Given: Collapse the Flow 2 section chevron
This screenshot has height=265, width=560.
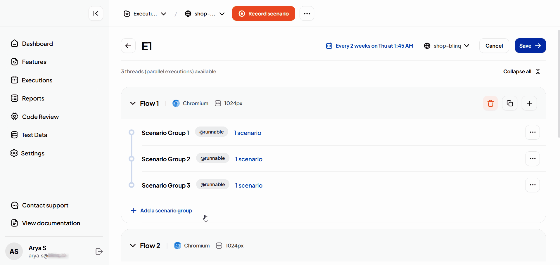Looking at the screenshot, I should tap(133, 246).
